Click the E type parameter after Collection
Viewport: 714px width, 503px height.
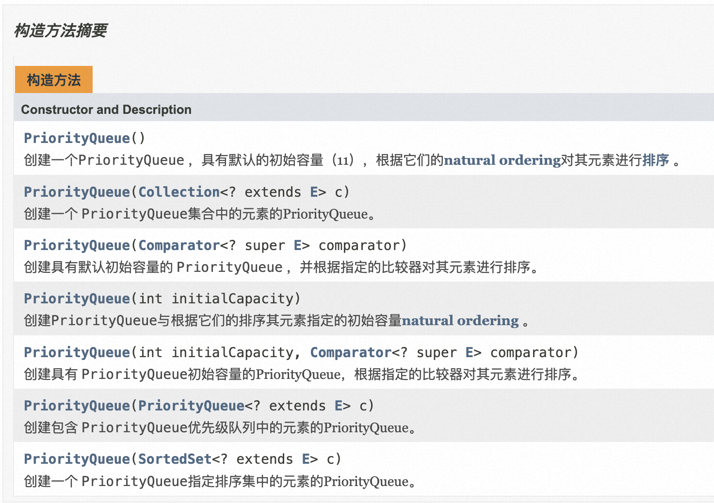click(x=314, y=192)
